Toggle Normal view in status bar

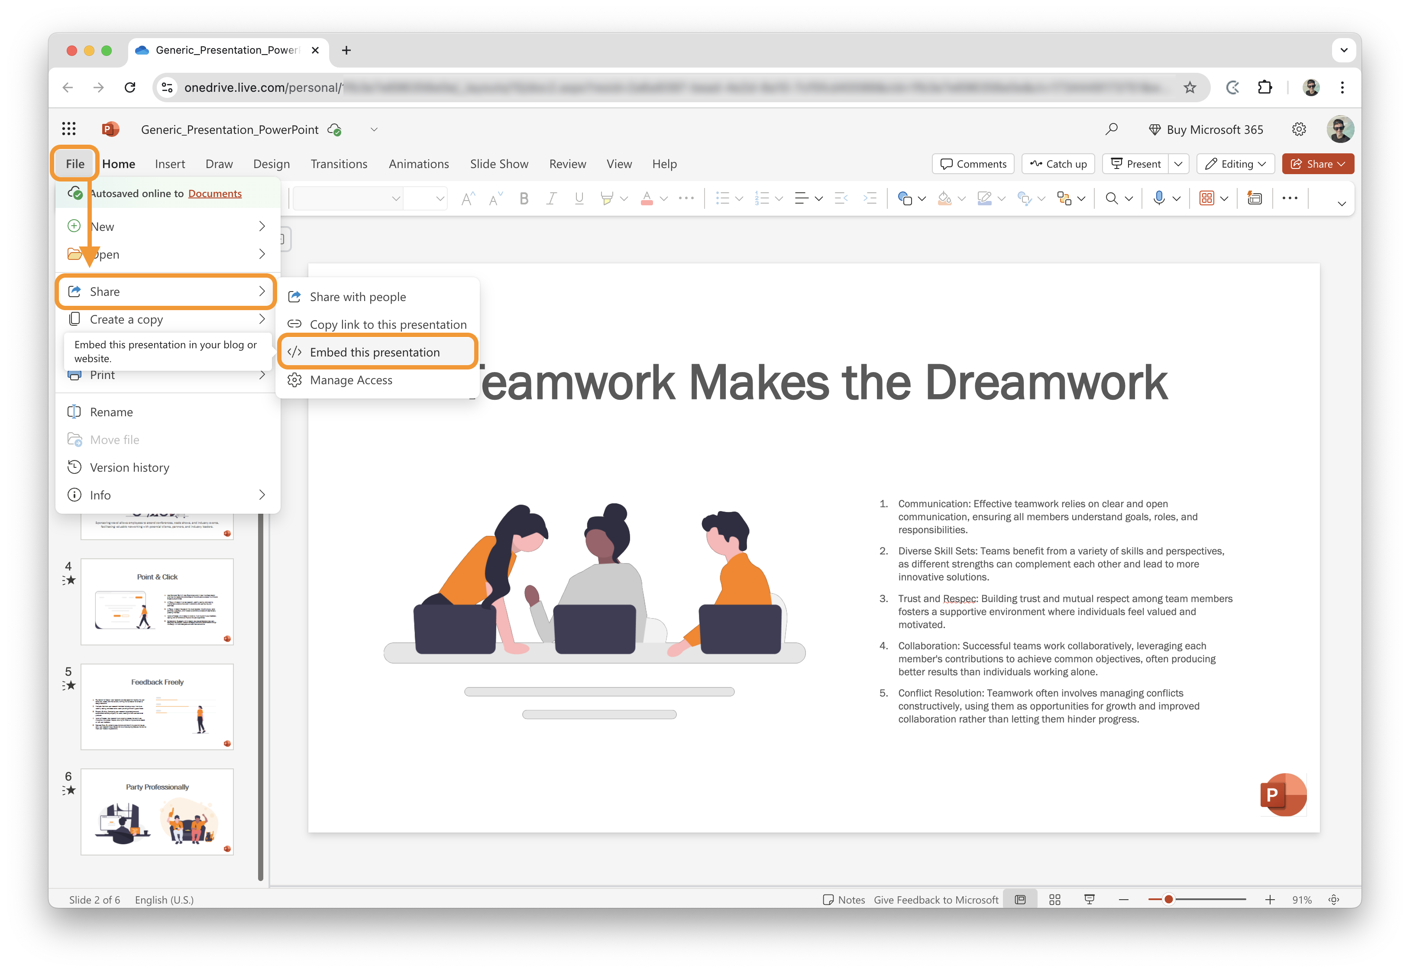tap(1020, 900)
